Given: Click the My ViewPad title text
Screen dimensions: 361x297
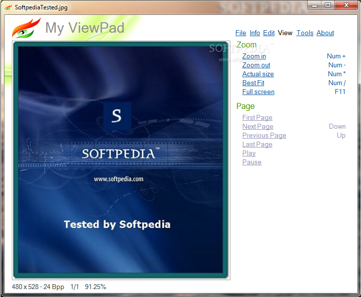Looking at the screenshot, I should [85, 28].
